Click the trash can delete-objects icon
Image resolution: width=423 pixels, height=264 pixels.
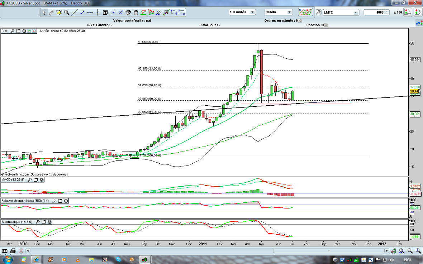136,13
